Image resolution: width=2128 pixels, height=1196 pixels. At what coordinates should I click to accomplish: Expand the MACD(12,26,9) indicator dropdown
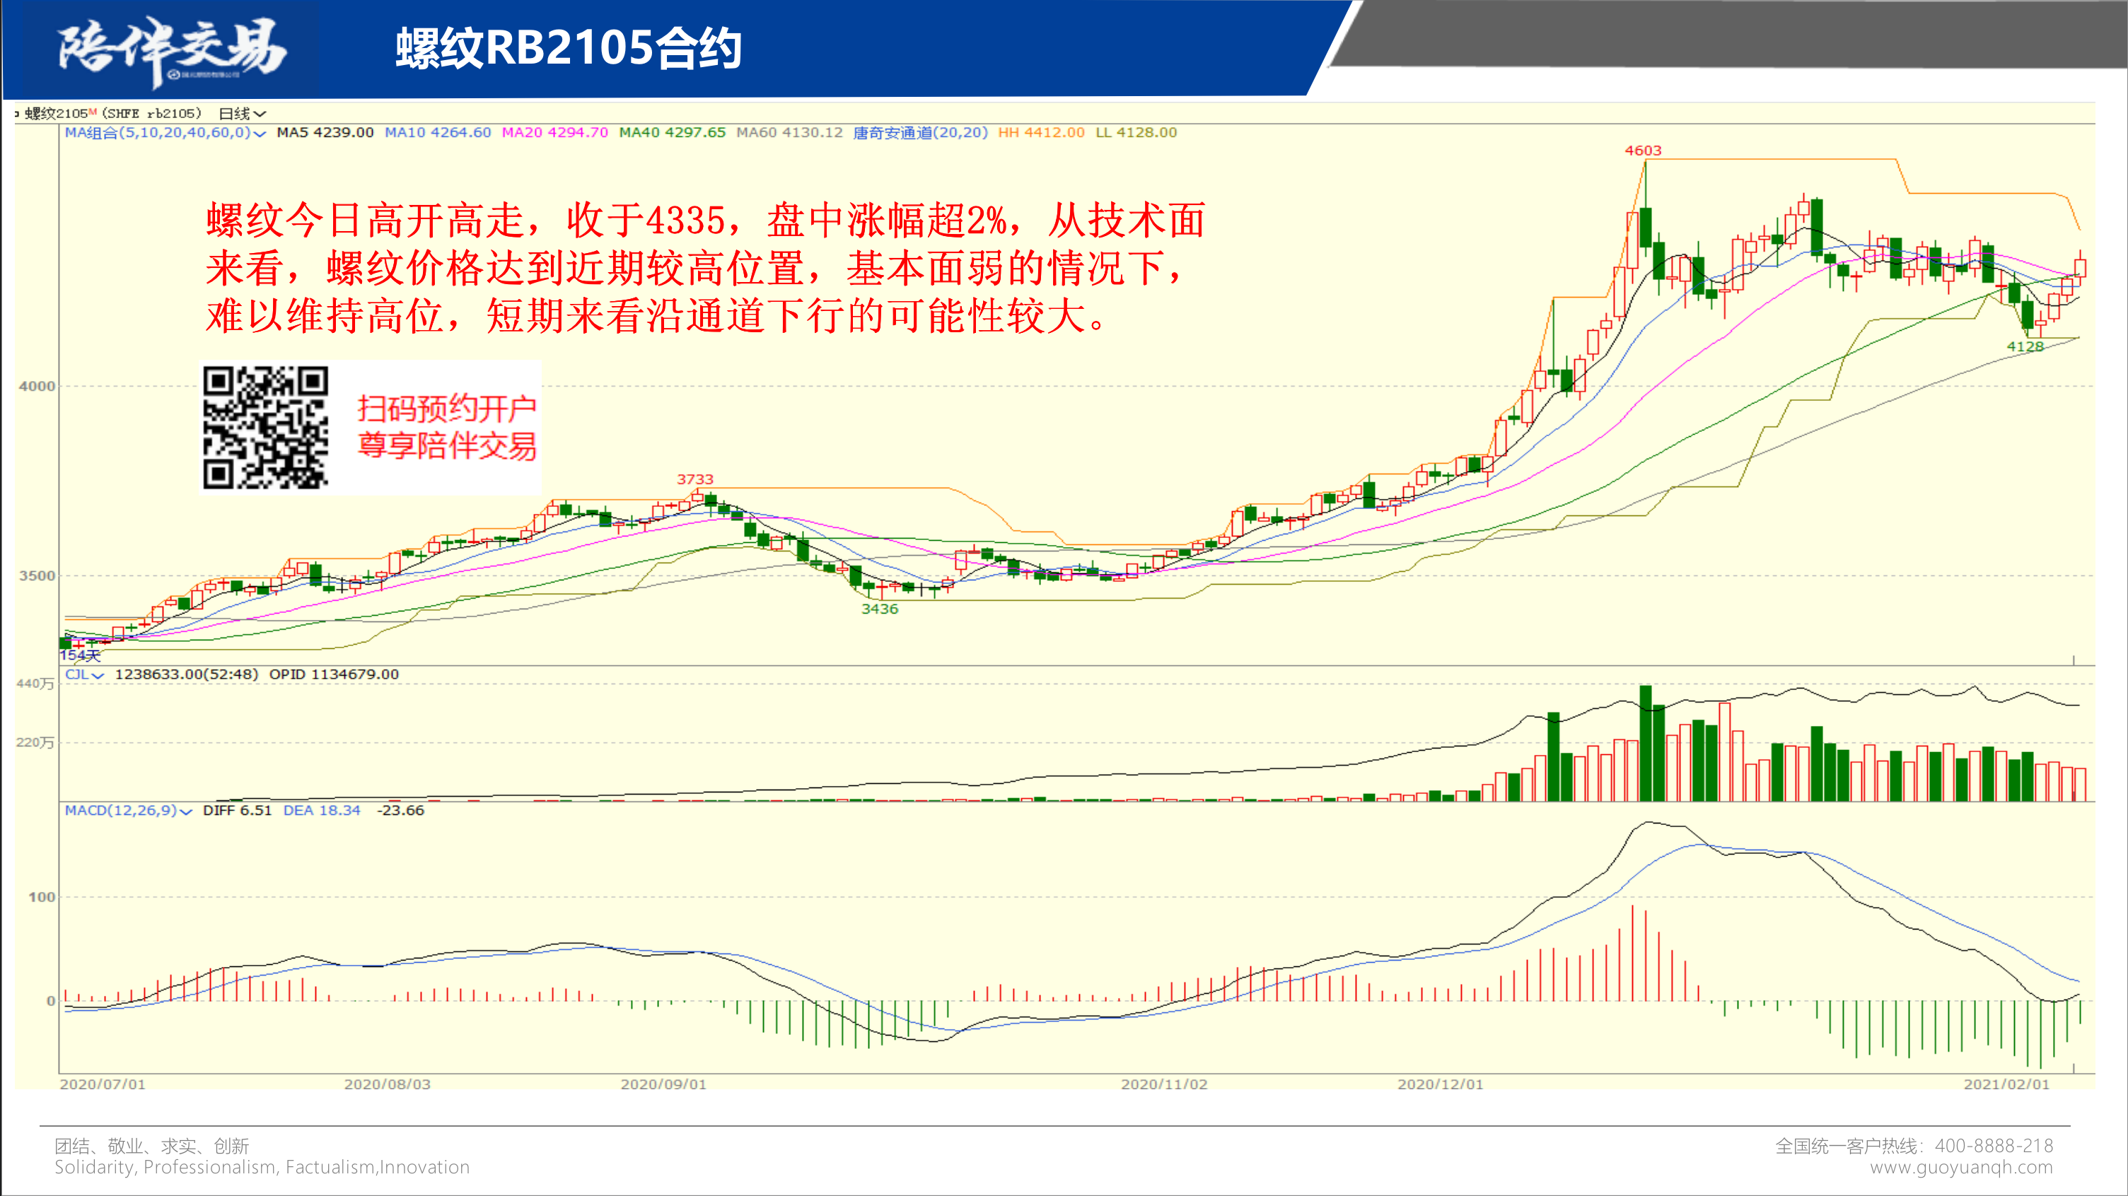(x=128, y=811)
